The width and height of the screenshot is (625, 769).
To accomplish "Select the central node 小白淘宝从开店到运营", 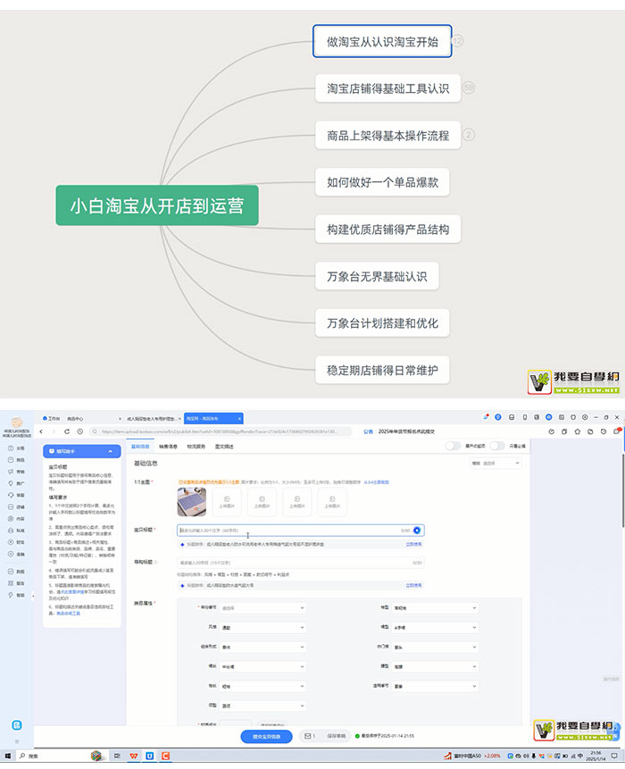I will [157, 205].
